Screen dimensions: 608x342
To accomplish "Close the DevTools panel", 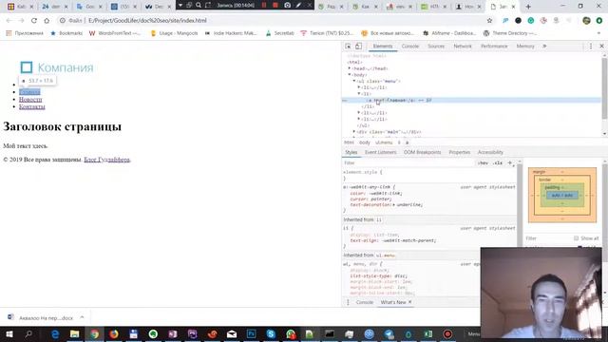I will coord(601,47).
